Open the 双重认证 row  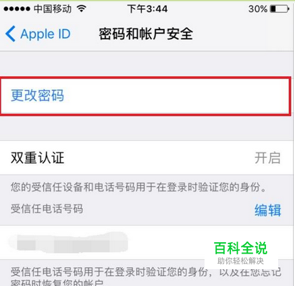[x=146, y=158]
